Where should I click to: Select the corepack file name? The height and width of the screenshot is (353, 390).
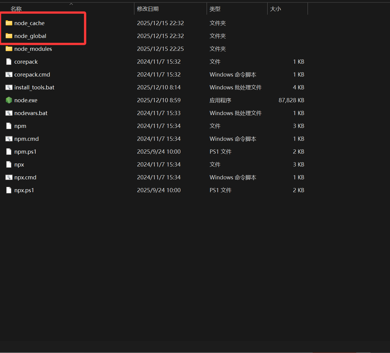point(26,62)
